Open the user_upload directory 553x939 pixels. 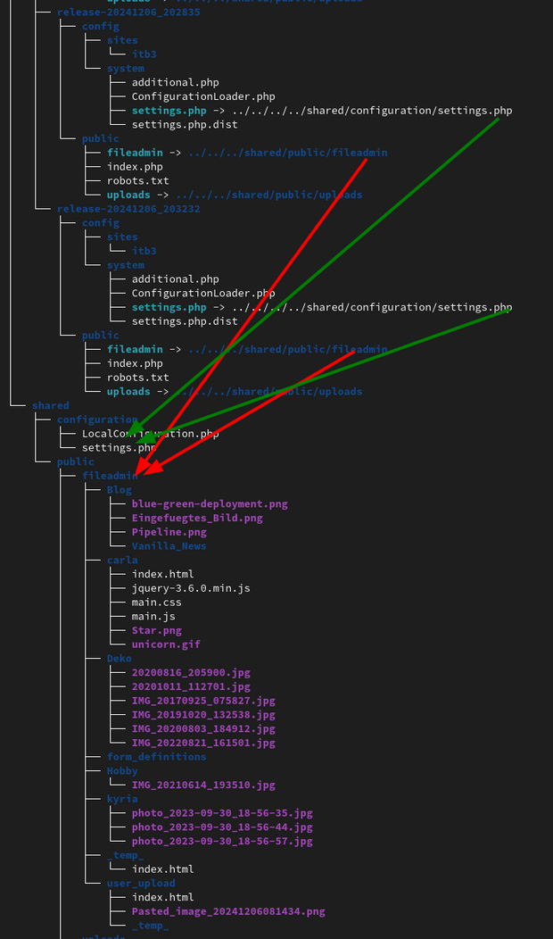141,884
